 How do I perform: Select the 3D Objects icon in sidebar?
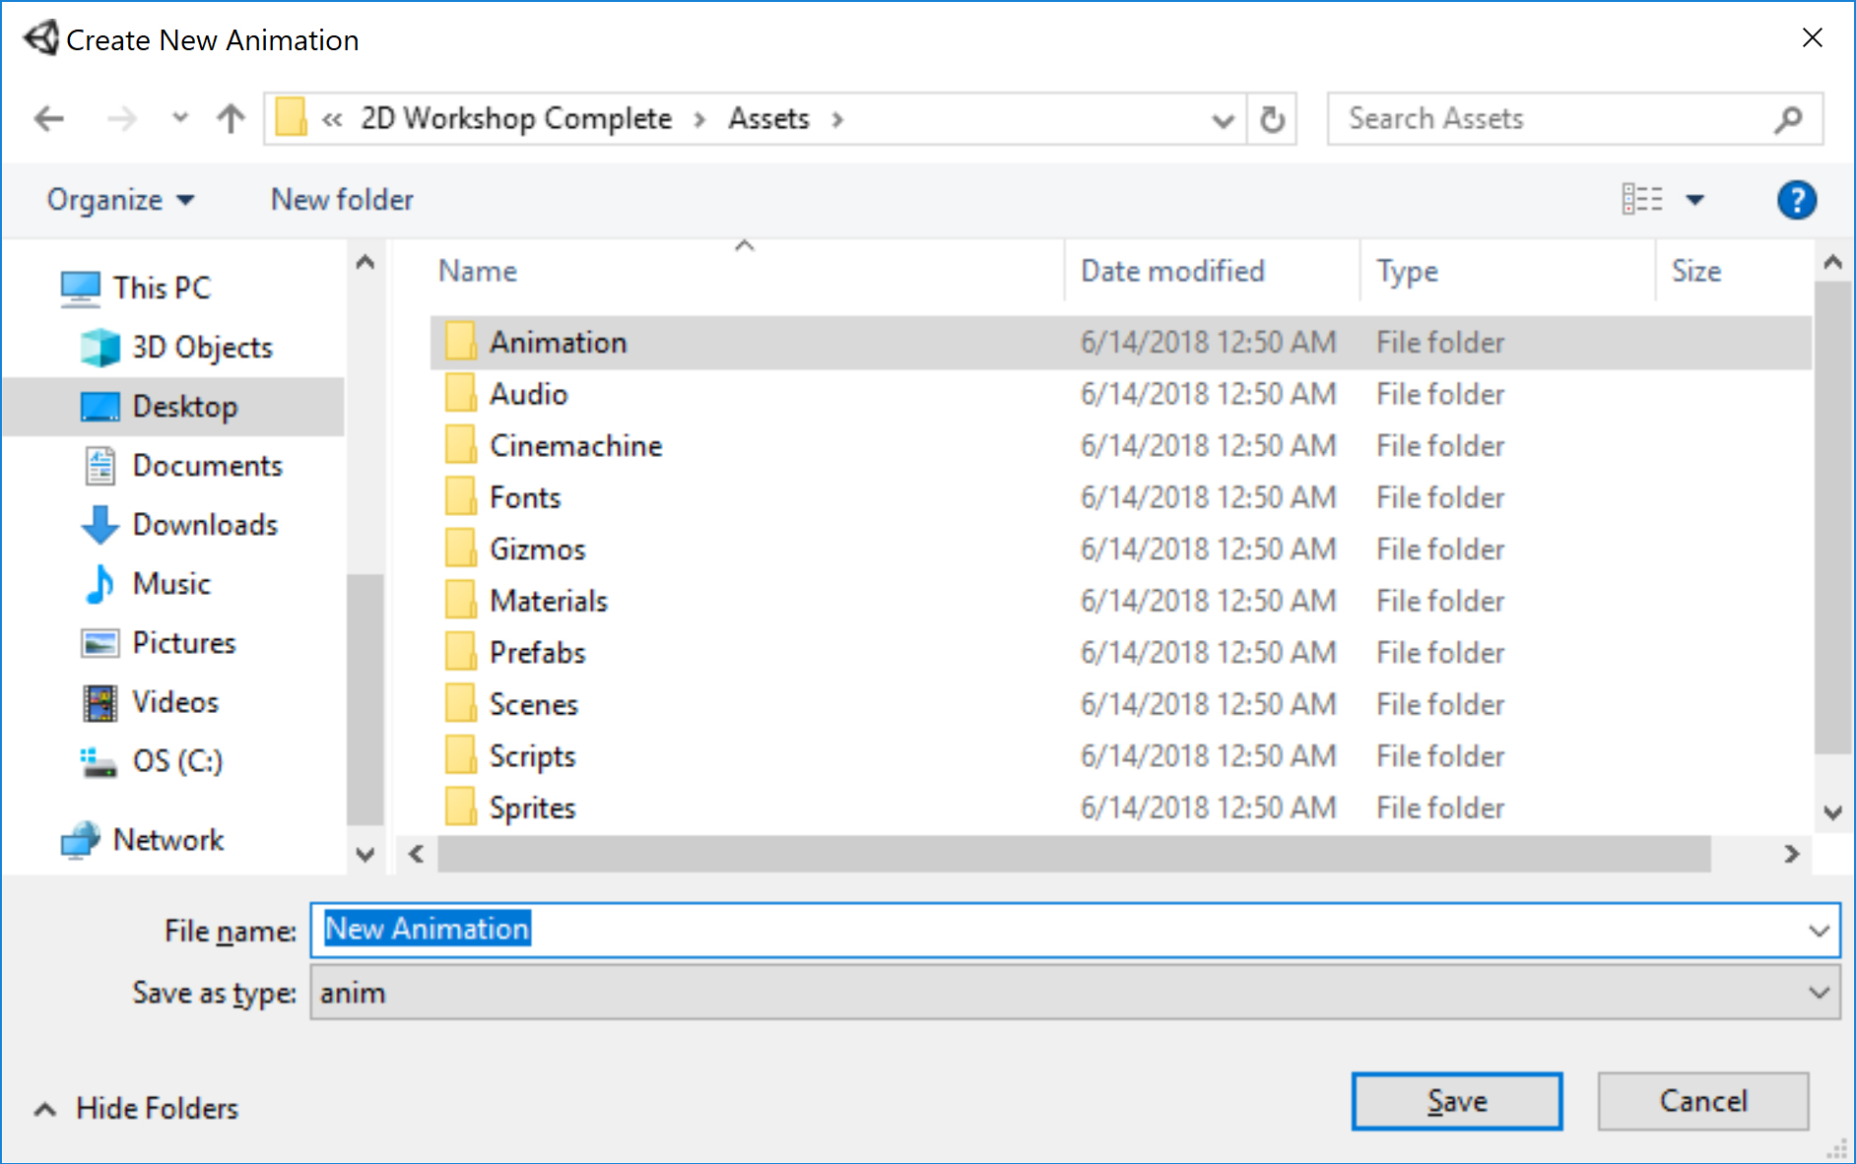pos(99,348)
